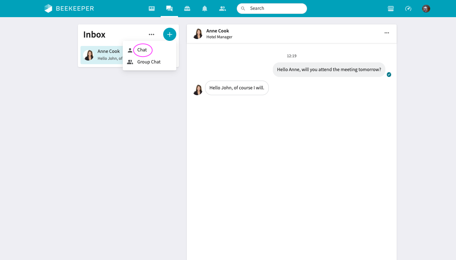Click the plus new conversation button
This screenshot has width=456, height=260.
click(169, 34)
